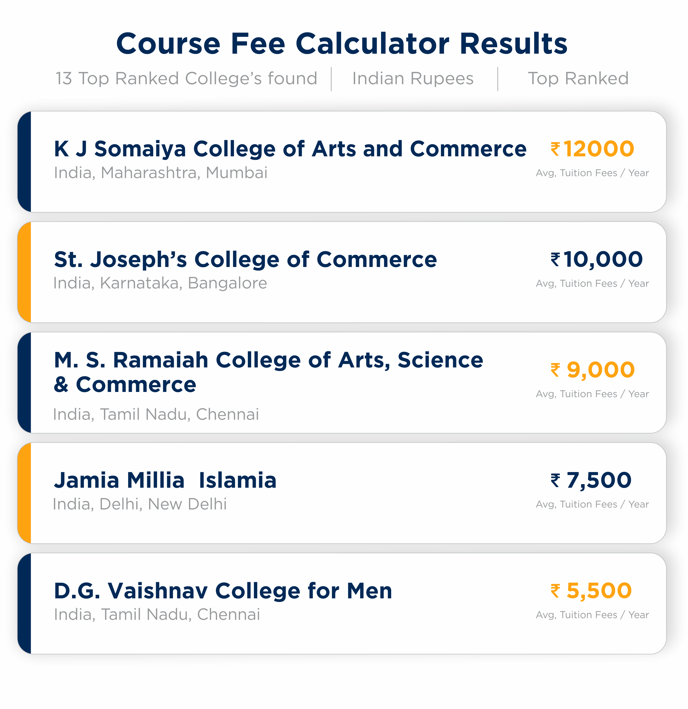Click India, Maharashtra, Mumbai location text
Image resolution: width=688 pixels, height=709 pixels.
[161, 173]
